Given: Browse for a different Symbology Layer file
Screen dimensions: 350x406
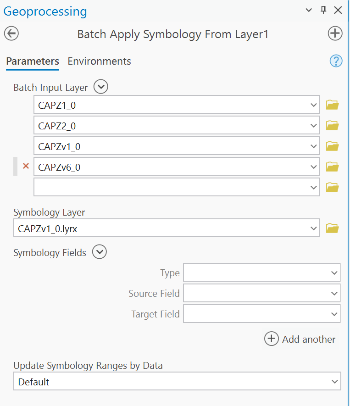Looking at the screenshot, I should tap(332, 228).
